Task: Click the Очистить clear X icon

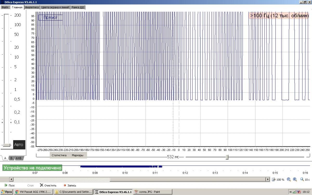Action: coord(42,185)
